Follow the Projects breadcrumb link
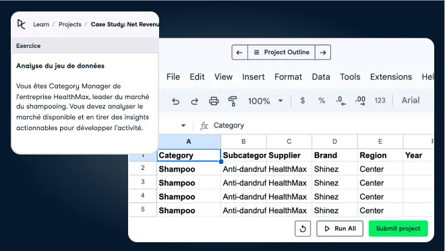This screenshot has height=251, width=445. (x=70, y=24)
